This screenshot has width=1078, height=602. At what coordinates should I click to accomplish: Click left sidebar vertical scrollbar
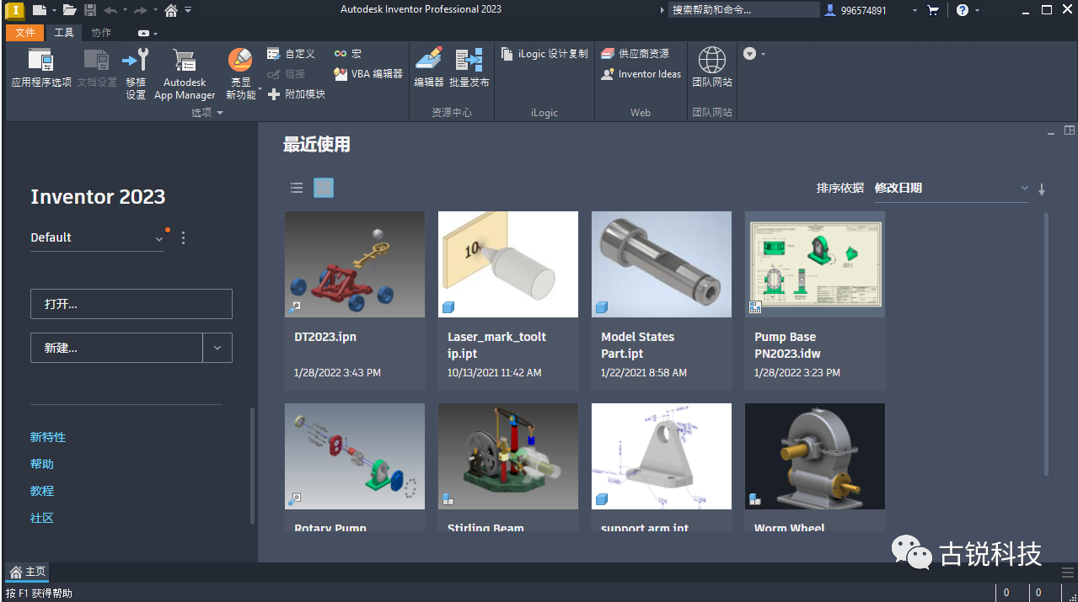tap(251, 466)
